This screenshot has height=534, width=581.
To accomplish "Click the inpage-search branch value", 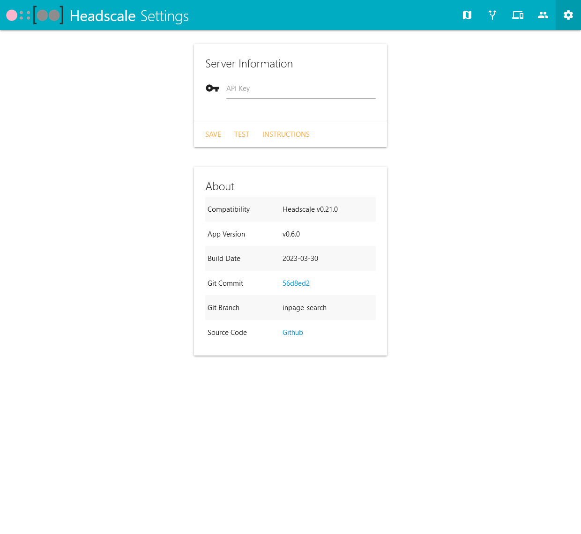I will tap(305, 308).
